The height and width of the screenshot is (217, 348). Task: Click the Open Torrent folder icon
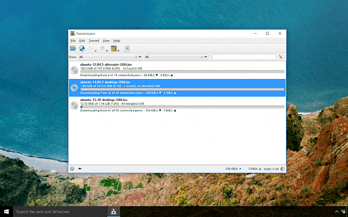(x=73, y=48)
